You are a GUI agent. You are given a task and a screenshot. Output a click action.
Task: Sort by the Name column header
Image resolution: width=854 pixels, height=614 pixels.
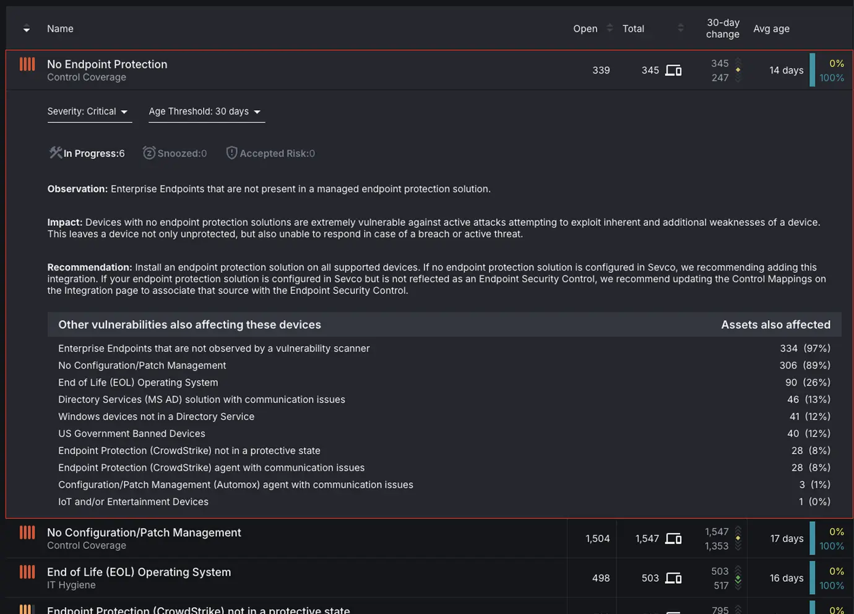pos(60,28)
